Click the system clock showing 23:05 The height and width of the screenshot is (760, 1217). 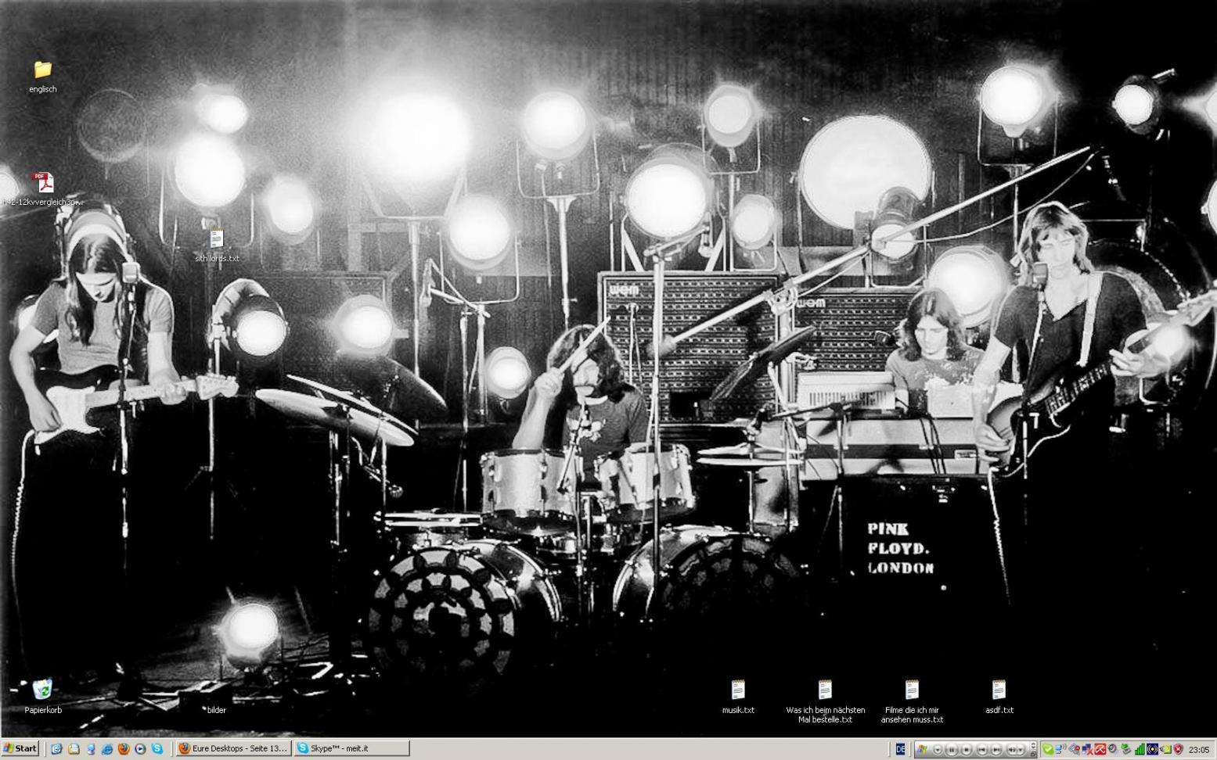coord(1200,749)
